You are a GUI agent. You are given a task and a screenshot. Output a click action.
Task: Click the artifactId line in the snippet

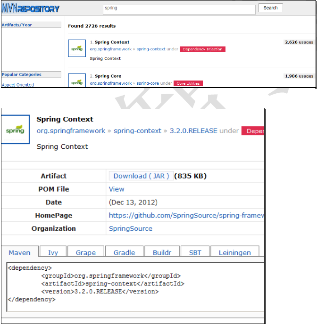[113, 283]
